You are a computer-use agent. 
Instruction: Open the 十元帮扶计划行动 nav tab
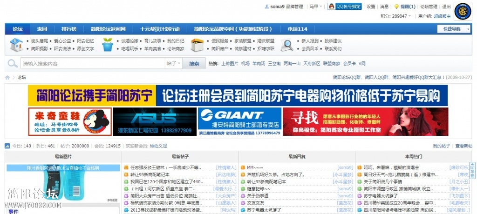pyautogui.click(x=160, y=29)
